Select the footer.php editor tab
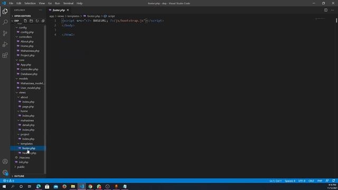This screenshot has height=190, width=338. 59,10
